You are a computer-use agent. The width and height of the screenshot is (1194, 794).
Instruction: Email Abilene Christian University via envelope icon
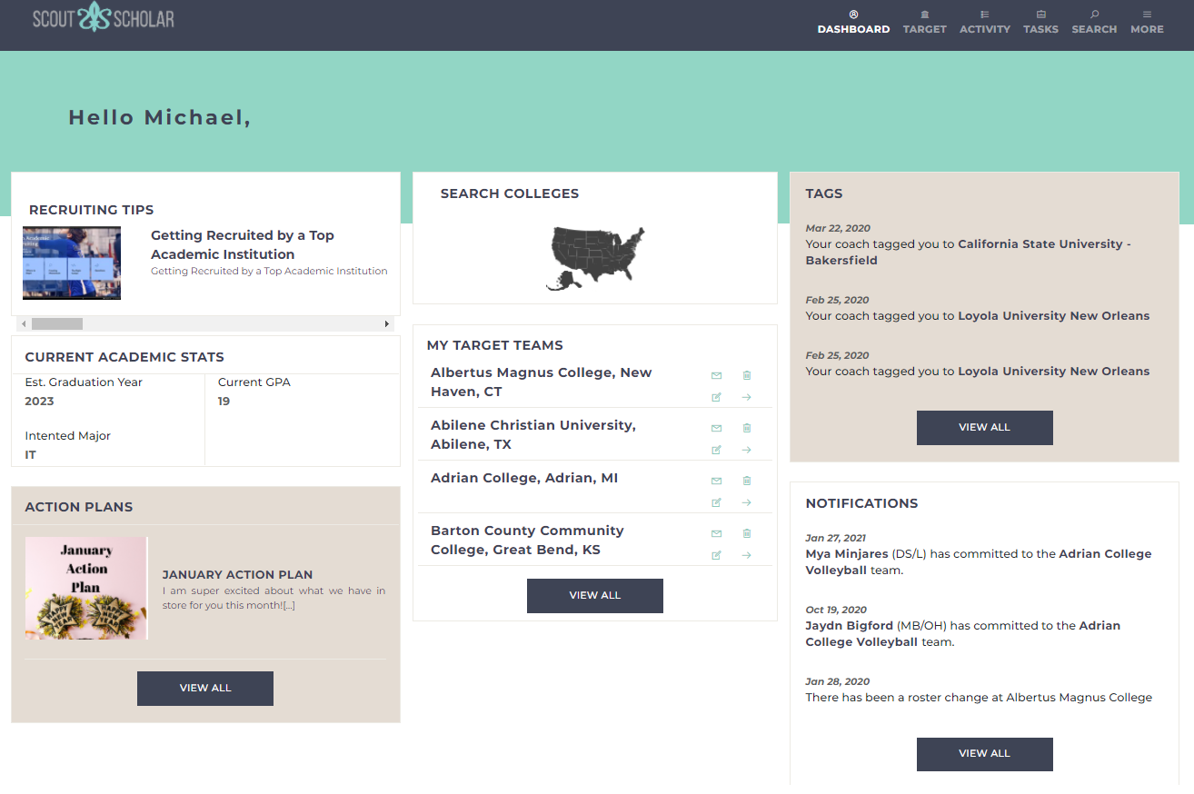(716, 428)
